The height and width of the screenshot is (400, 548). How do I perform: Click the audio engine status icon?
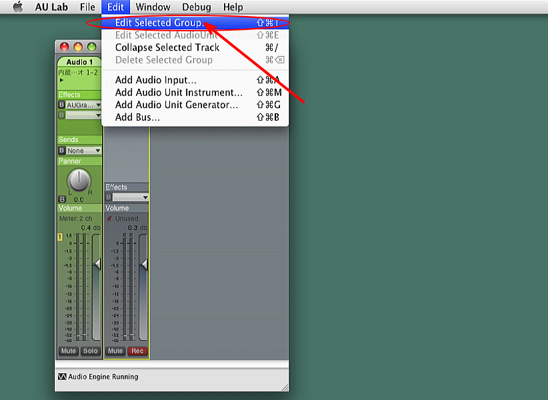(x=62, y=377)
